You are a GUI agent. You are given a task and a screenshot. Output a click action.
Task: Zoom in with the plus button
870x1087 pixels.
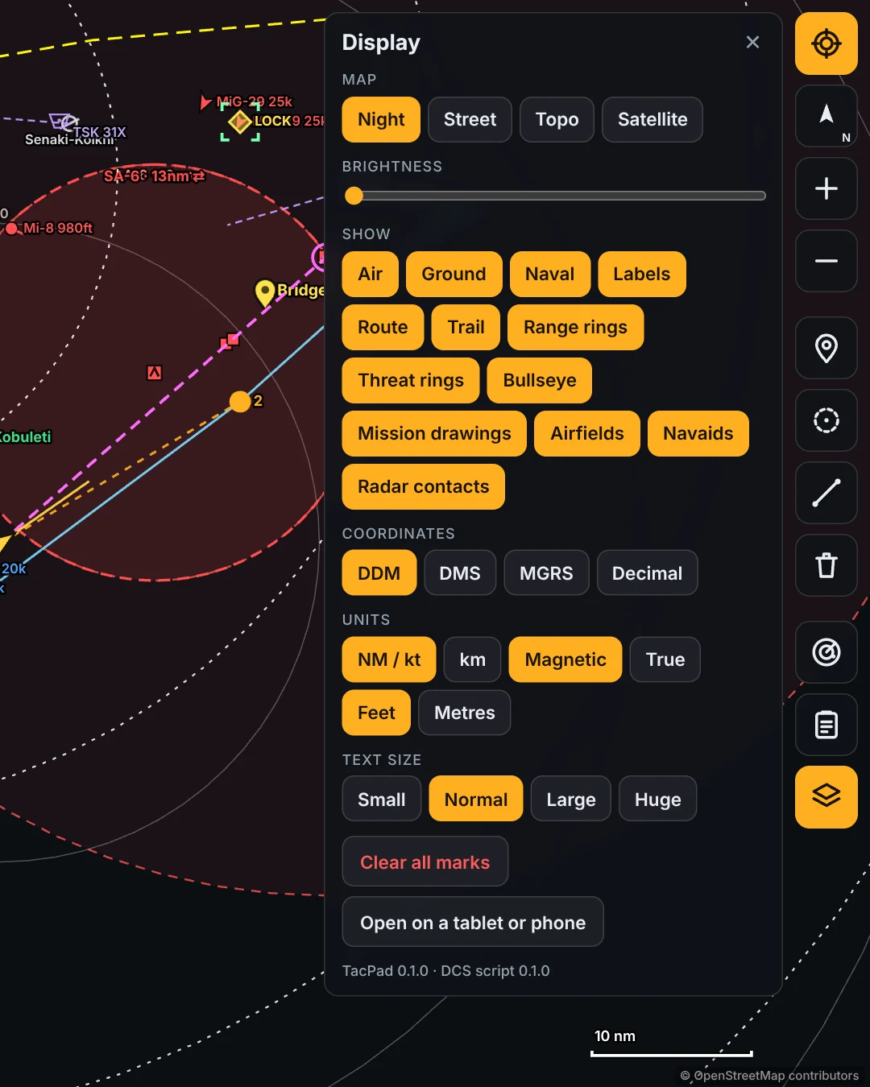pos(826,188)
